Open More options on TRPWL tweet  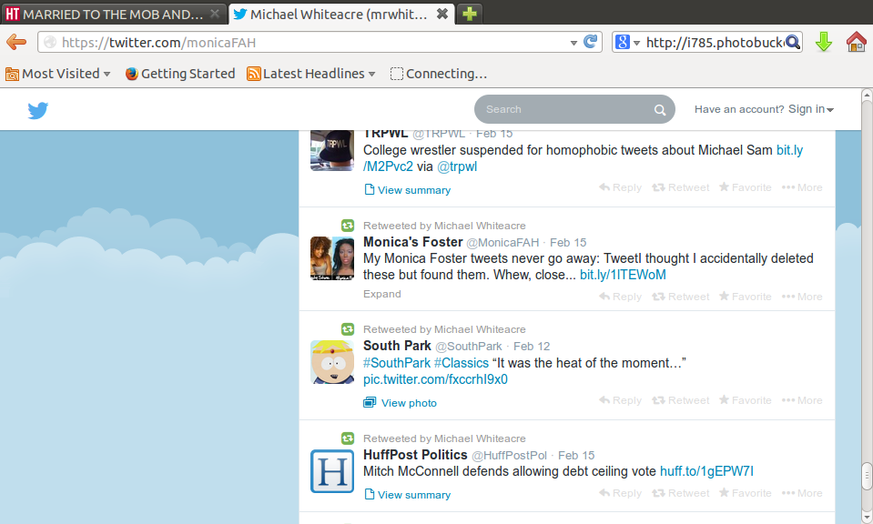802,187
